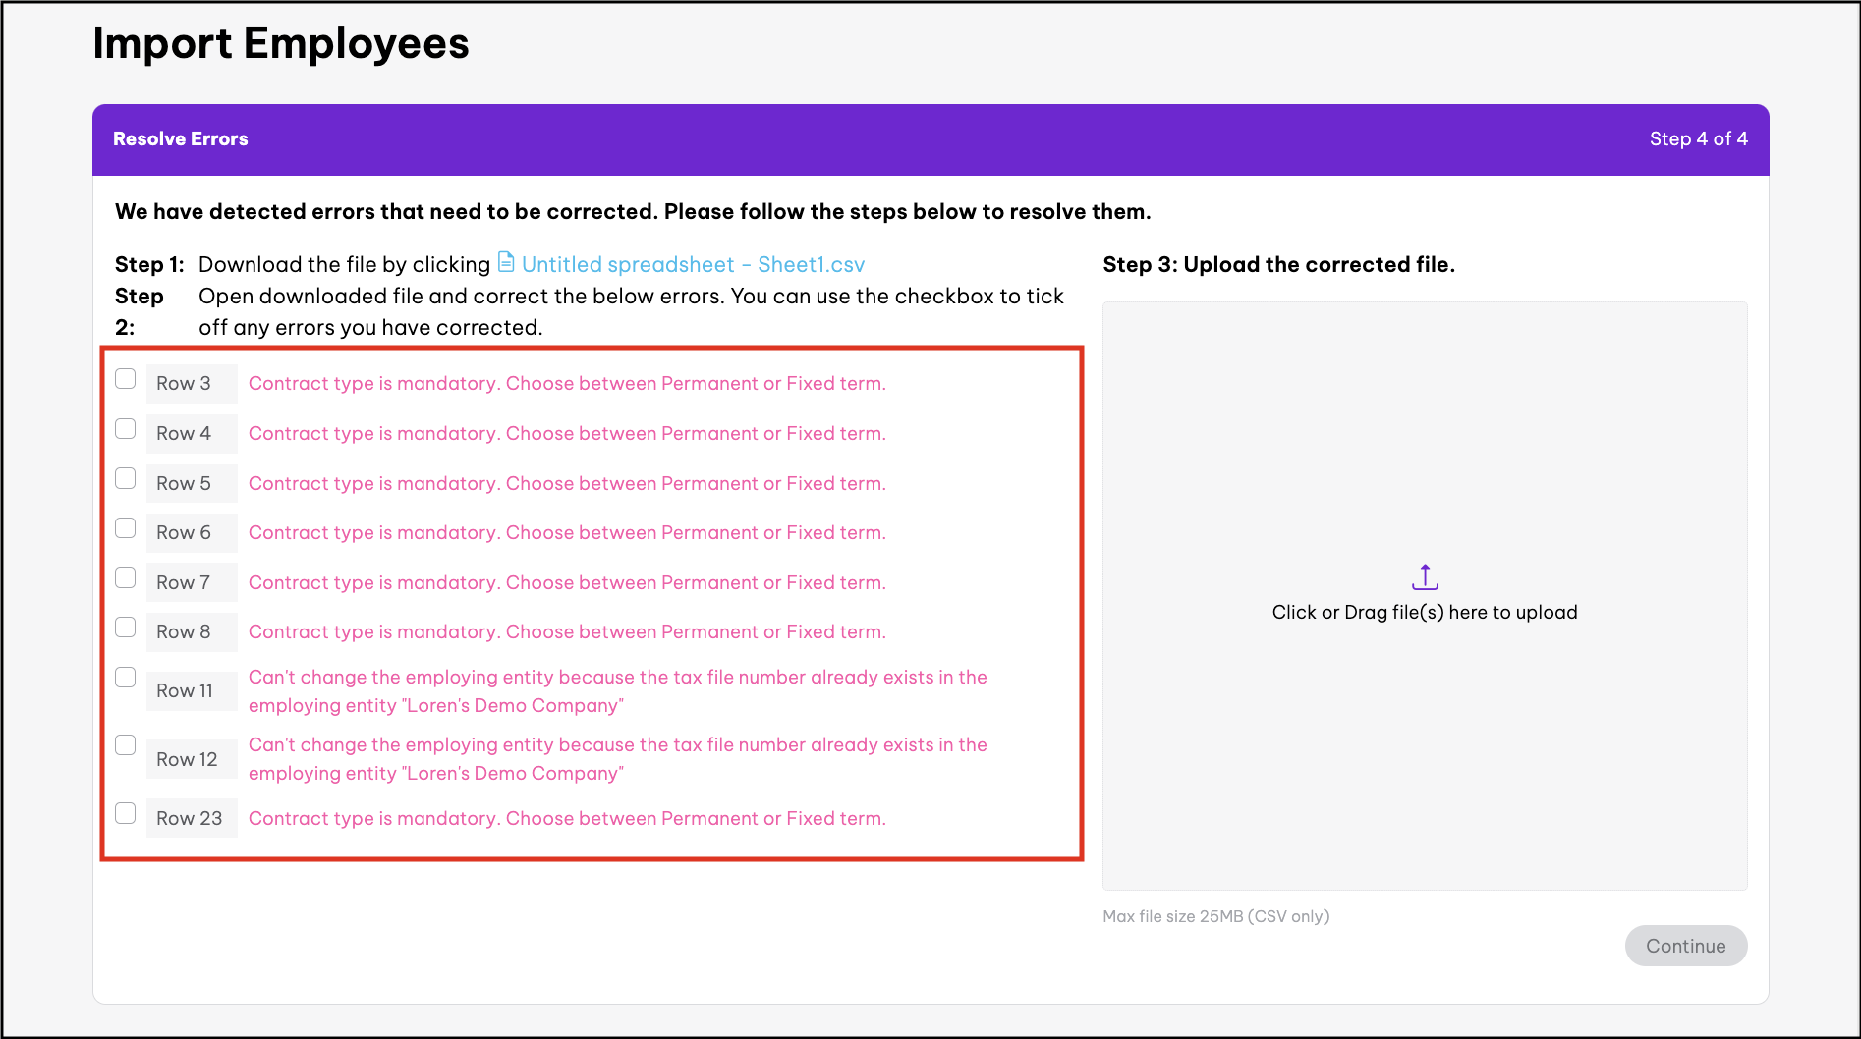Image resolution: width=1861 pixels, height=1039 pixels.
Task: Check off the Row 4 error
Action: click(126, 429)
